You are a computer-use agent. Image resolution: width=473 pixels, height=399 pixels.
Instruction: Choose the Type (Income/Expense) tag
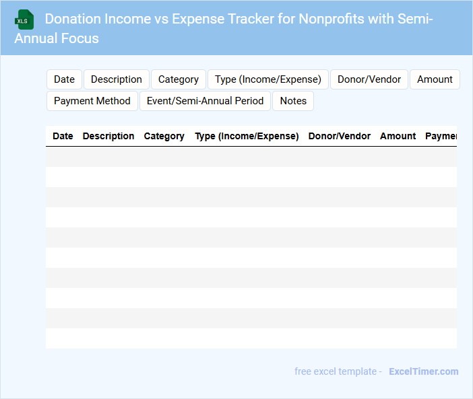268,79
